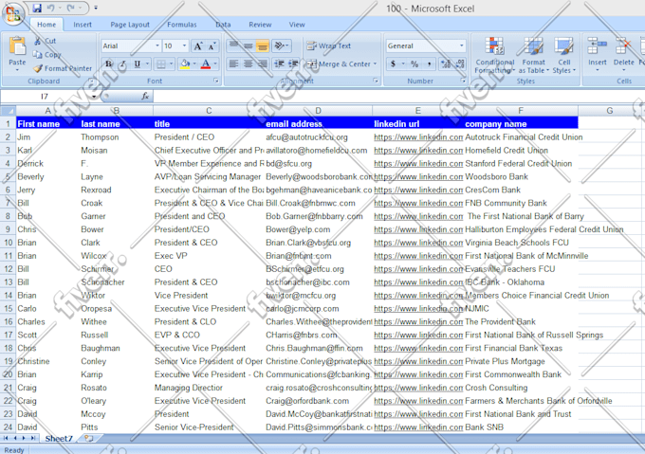
Task: Open the text orientation options
Action: (282, 45)
